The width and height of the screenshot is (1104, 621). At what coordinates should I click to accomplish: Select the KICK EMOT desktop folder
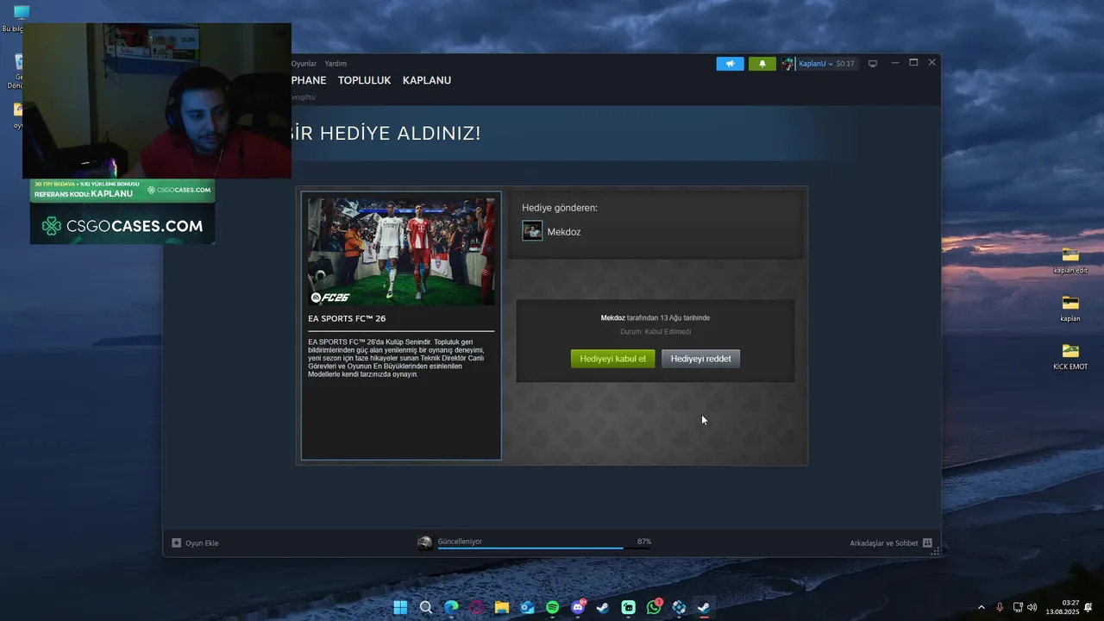click(x=1070, y=356)
